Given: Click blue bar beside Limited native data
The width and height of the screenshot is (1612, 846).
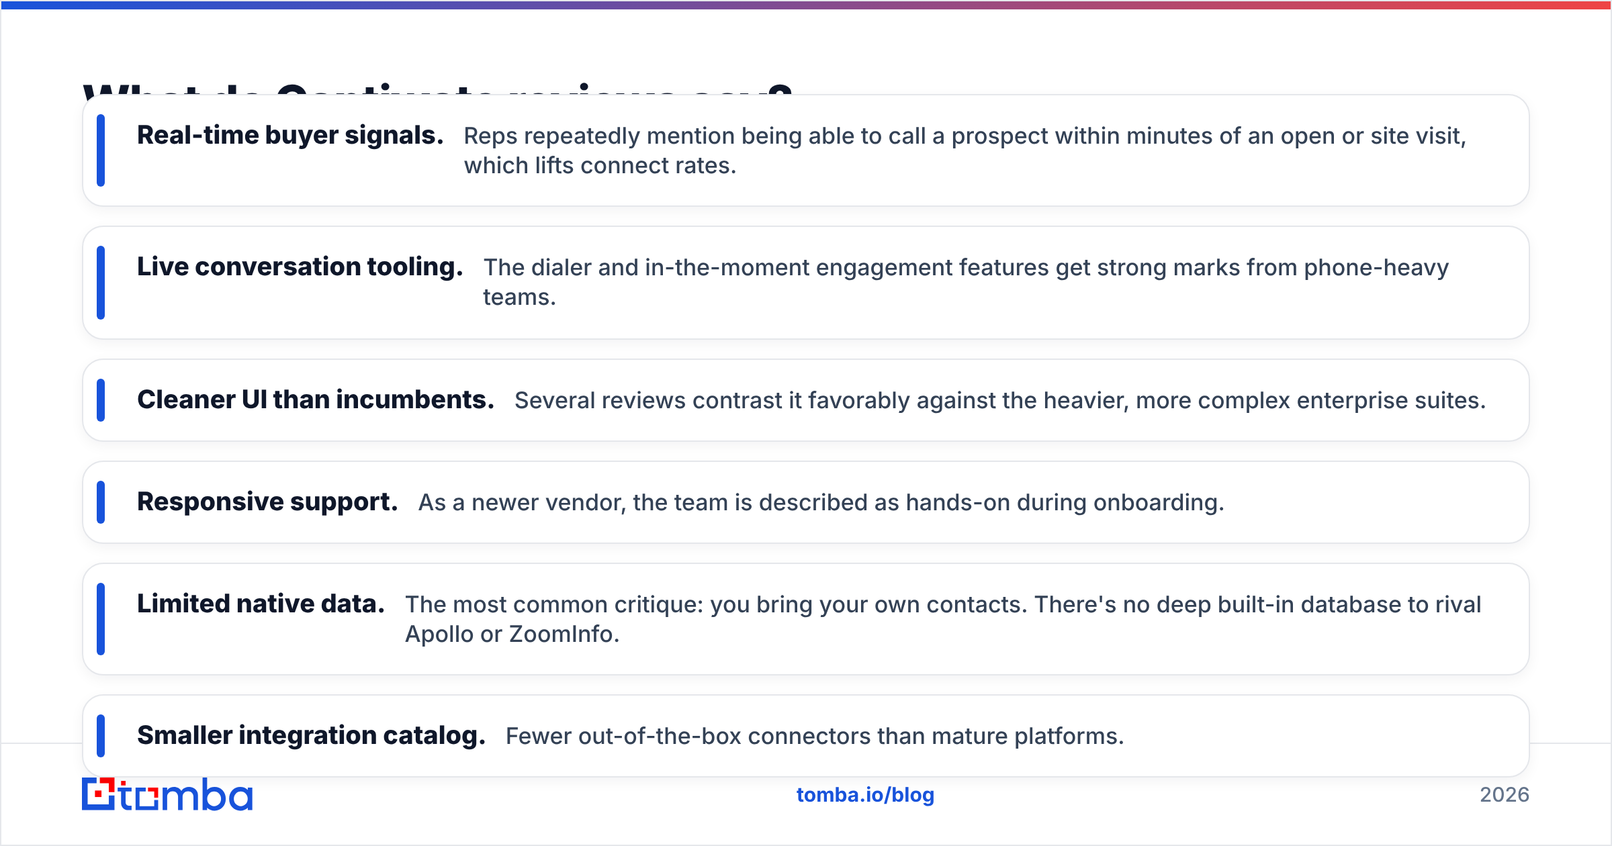Looking at the screenshot, I should click(101, 619).
